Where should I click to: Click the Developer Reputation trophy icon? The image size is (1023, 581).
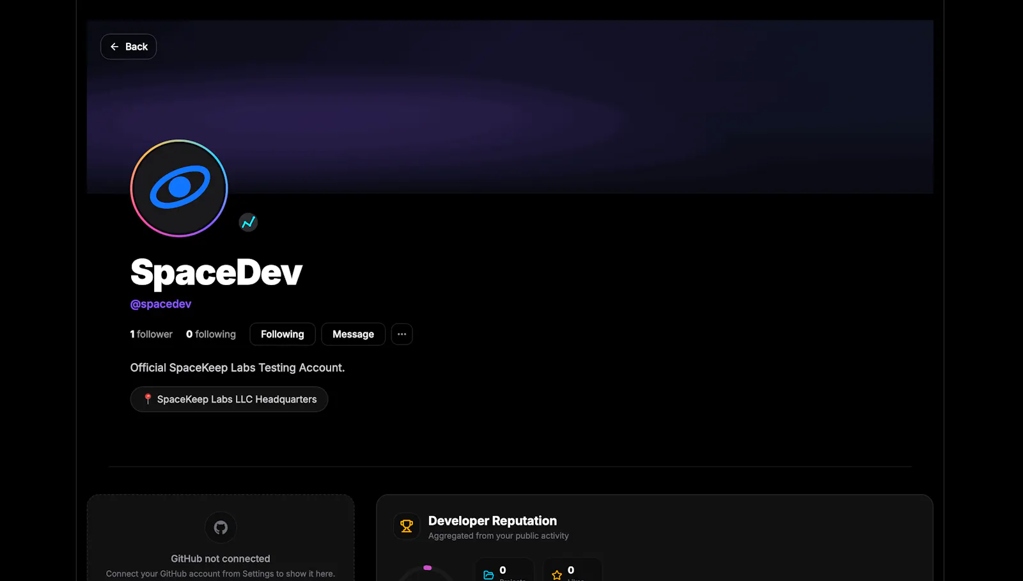407,526
